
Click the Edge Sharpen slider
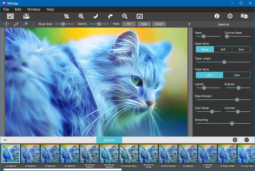point(223,100)
